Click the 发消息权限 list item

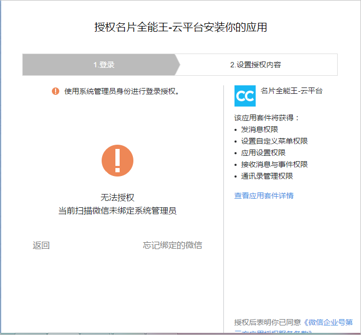pos(259,129)
